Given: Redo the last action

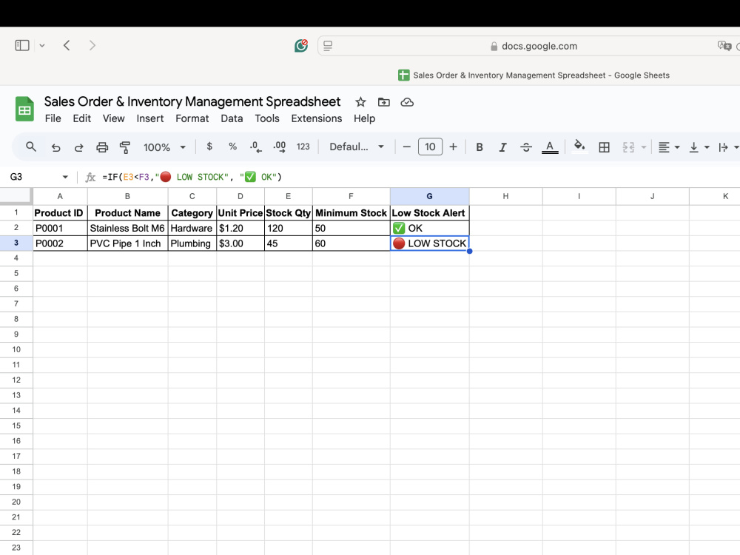Looking at the screenshot, I should click(79, 147).
